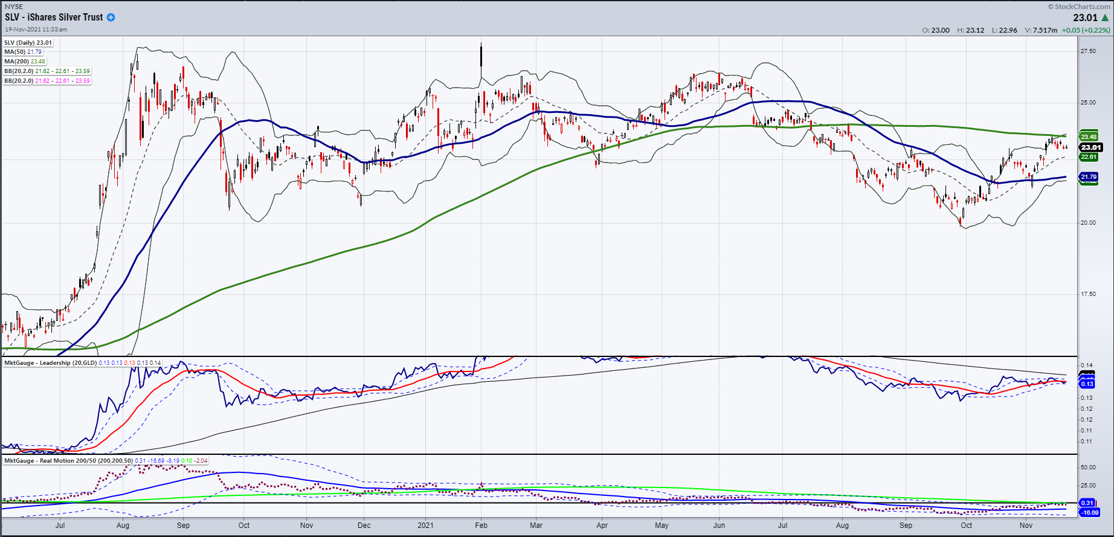Click the black 23.01 last-price tag
Viewport: 1114px width, 537px height.
tap(1091, 147)
